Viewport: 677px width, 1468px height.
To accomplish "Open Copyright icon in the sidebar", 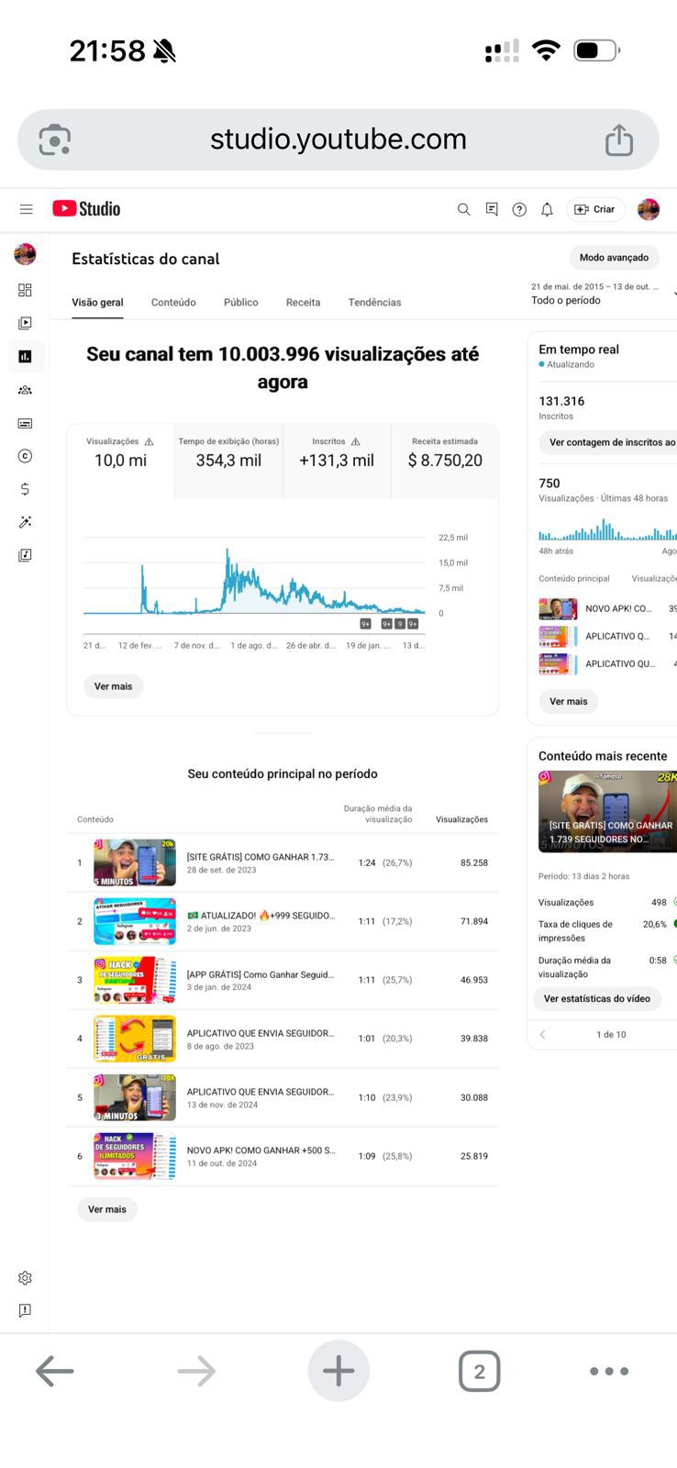I will (25, 456).
